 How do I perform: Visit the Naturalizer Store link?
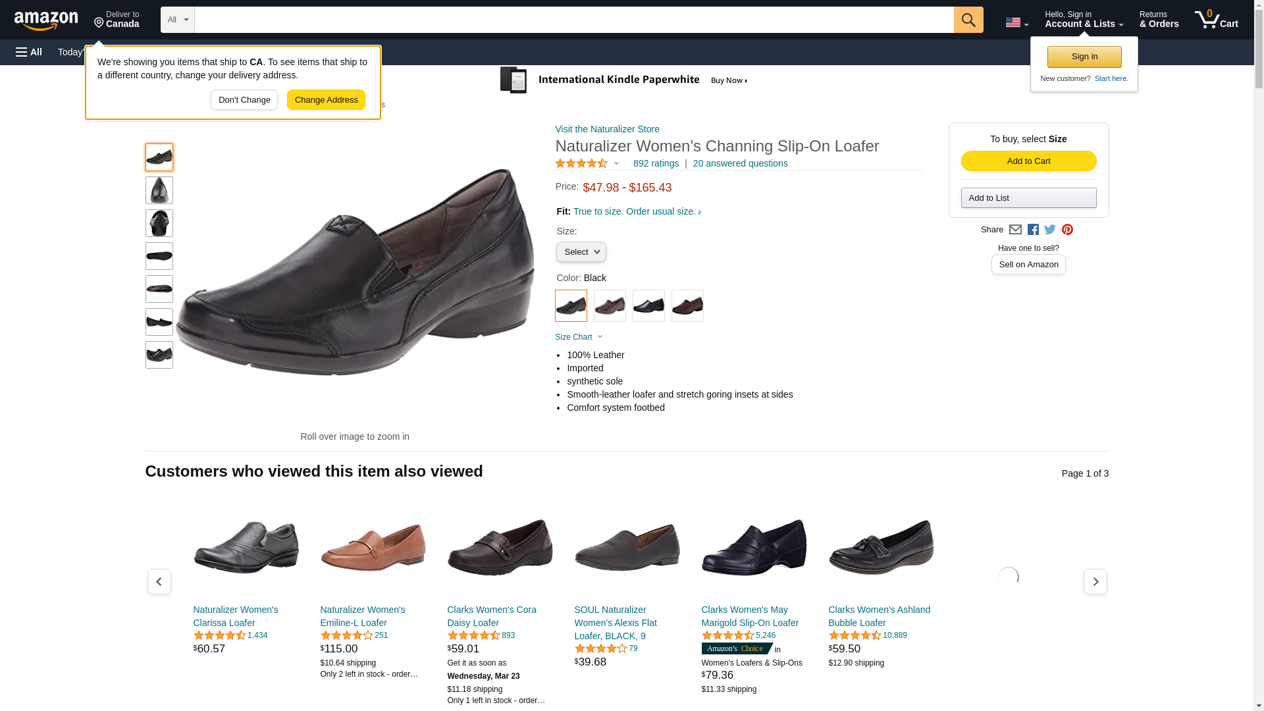[x=607, y=129]
